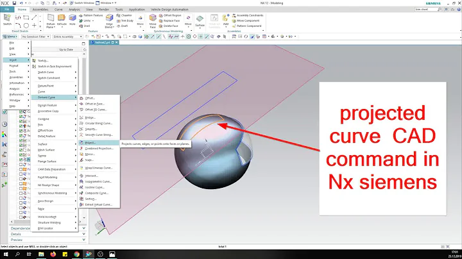Click Pattern Component in Assemblies group

[x=247, y=26]
